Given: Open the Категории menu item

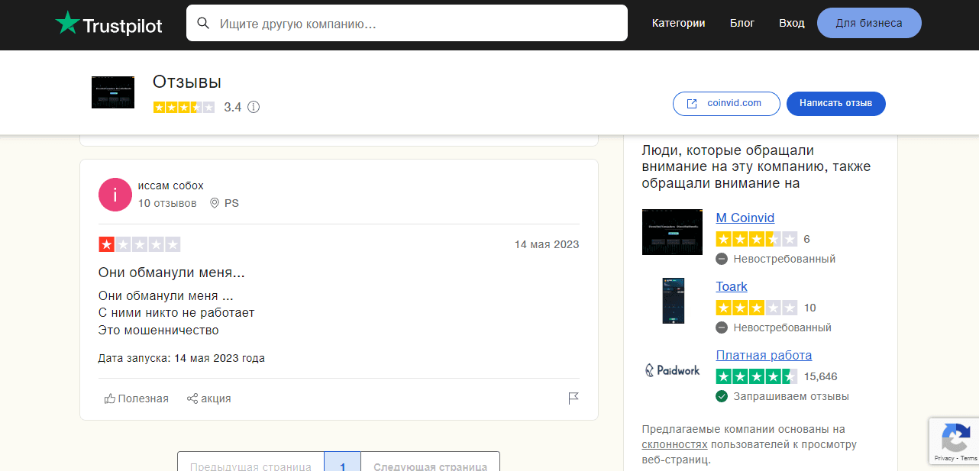Looking at the screenshot, I should pos(678,23).
